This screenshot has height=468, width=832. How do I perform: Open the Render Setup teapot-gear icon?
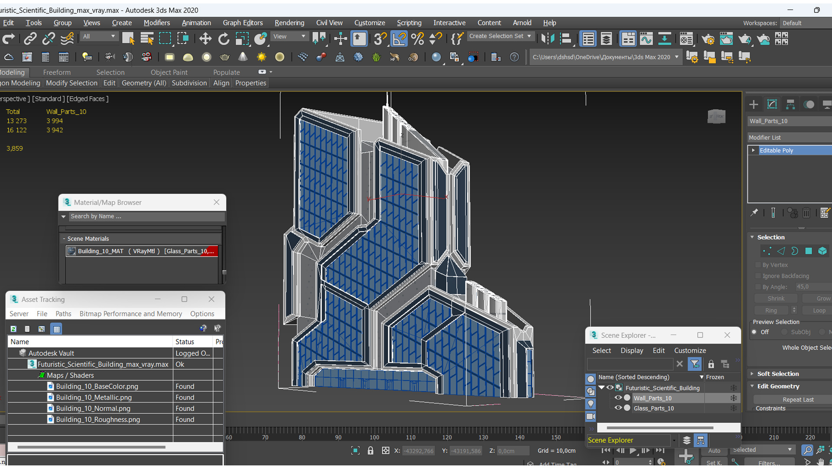coord(708,39)
